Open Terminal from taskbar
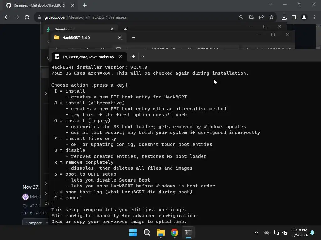The image size is (321, 240). (188, 232)
